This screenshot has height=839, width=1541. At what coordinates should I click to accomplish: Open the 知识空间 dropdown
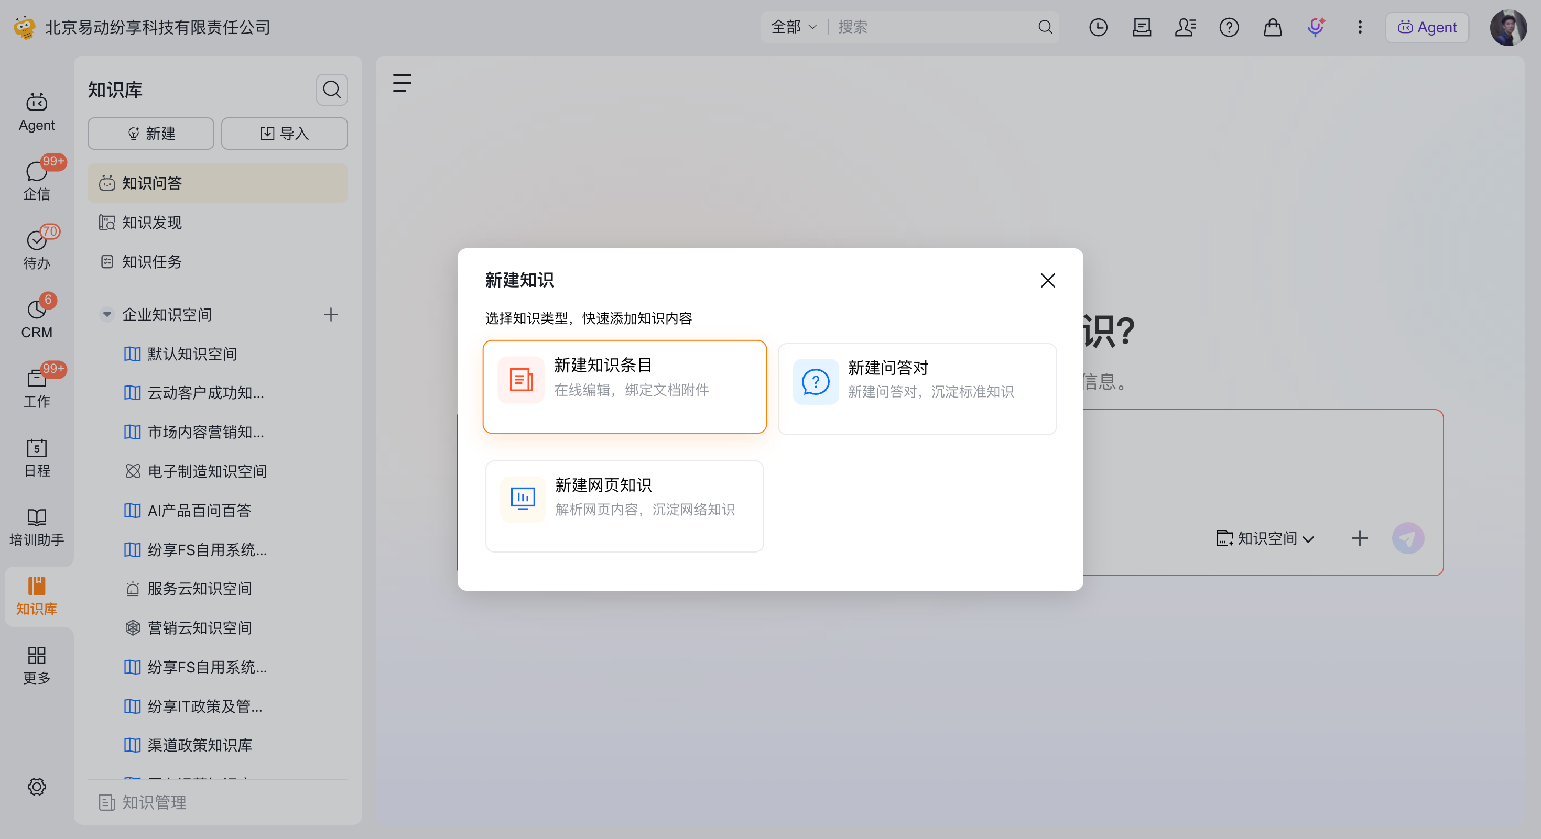[x=1265, y=538]
